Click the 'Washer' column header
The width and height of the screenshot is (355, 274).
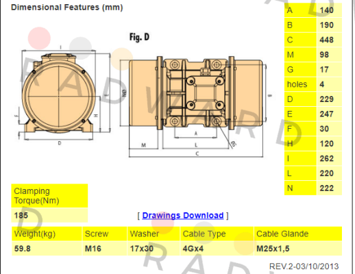tap(154, 234)
